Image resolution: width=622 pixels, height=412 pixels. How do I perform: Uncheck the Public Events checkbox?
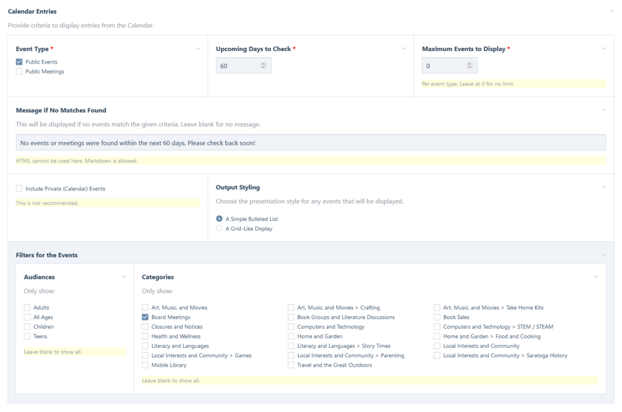[19, 62]
